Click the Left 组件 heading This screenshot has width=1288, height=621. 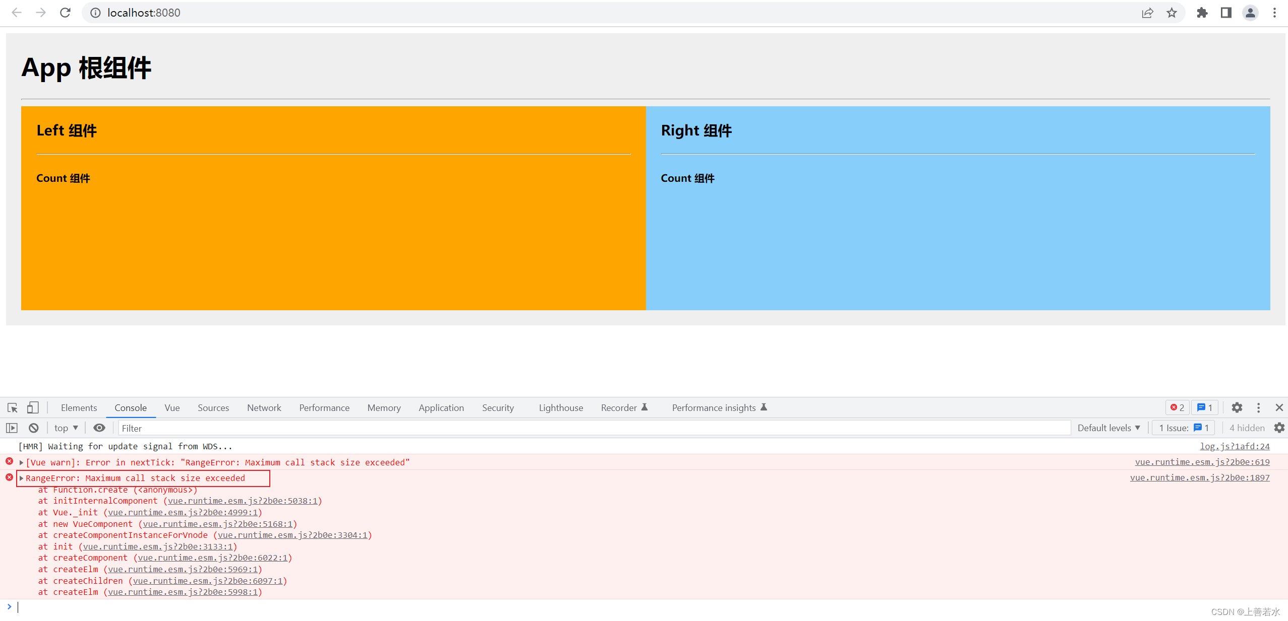67,130
